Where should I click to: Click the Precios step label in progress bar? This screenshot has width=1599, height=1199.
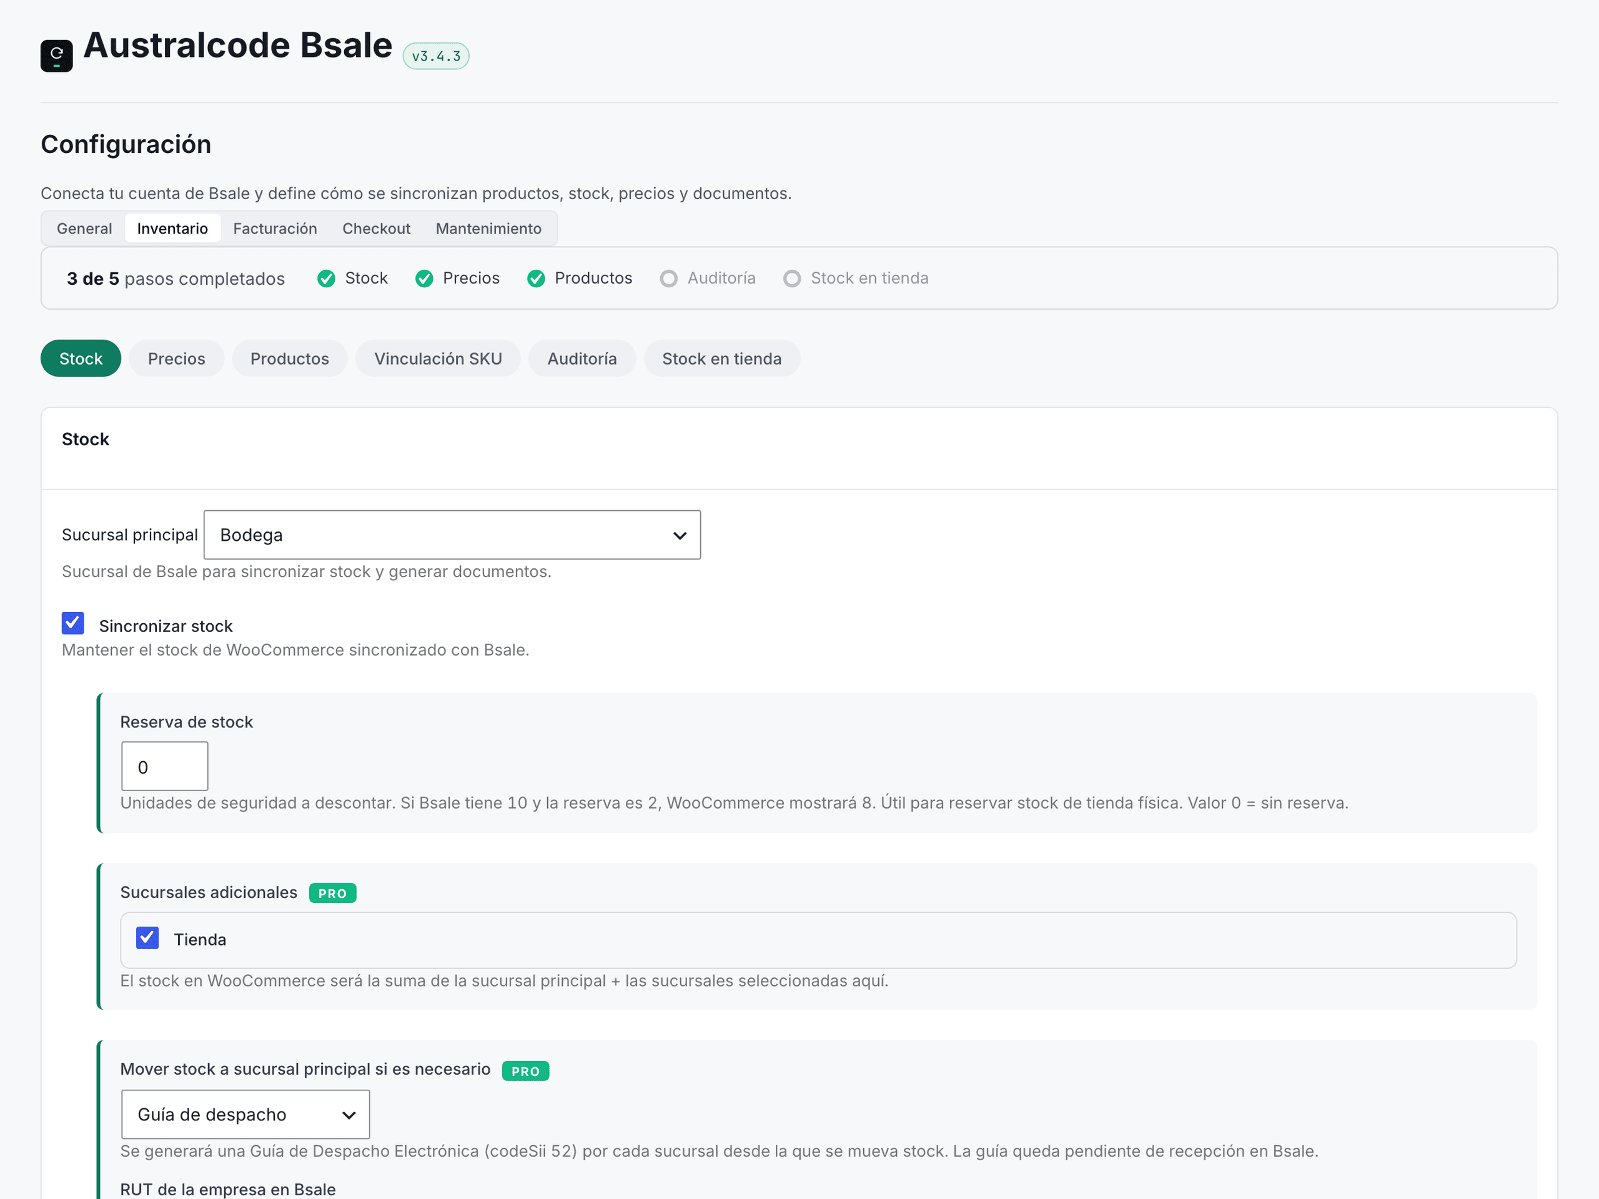click(x=472, y=279)
